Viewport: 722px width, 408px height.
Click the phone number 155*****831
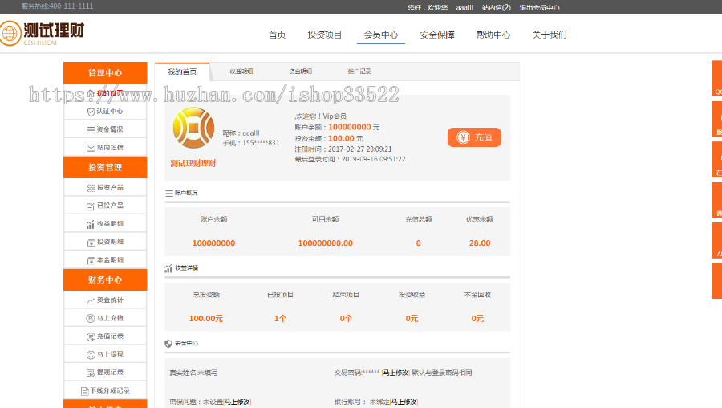click(x=261, y=143)
